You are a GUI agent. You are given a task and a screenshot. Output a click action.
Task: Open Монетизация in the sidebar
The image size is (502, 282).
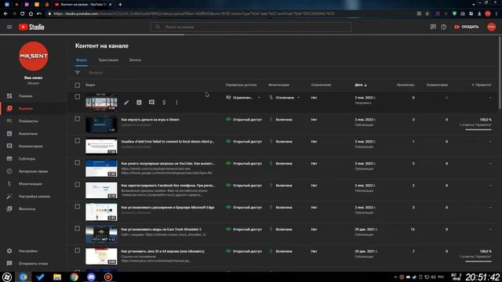[x=30, y=184]
